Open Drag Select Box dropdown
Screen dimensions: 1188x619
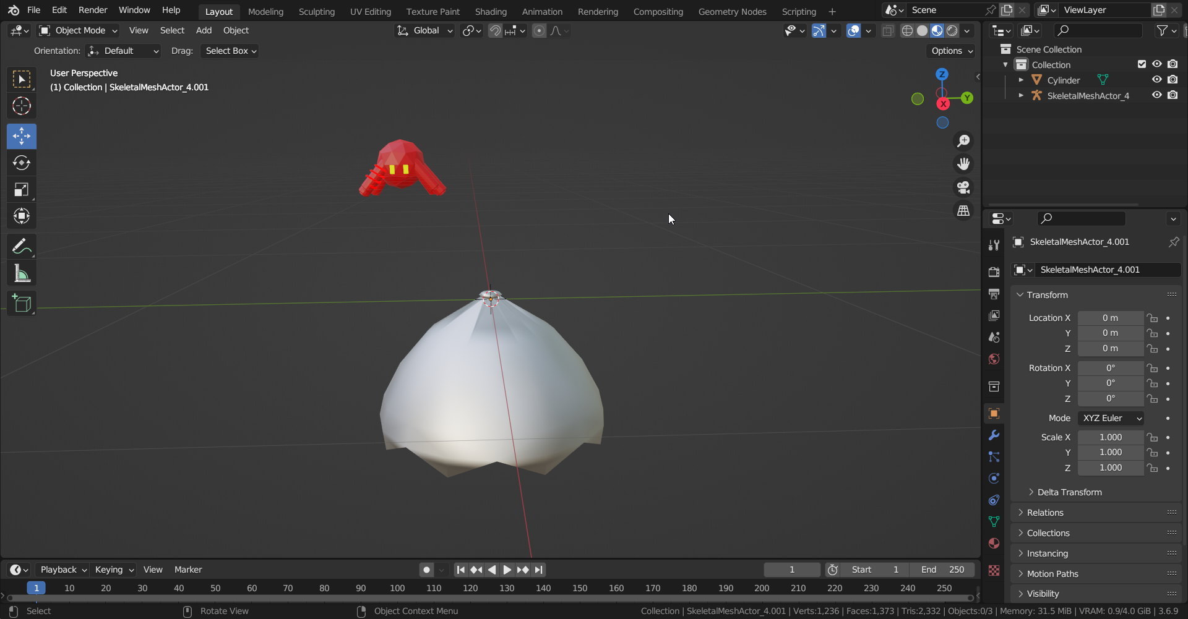[x=230, y=51]
